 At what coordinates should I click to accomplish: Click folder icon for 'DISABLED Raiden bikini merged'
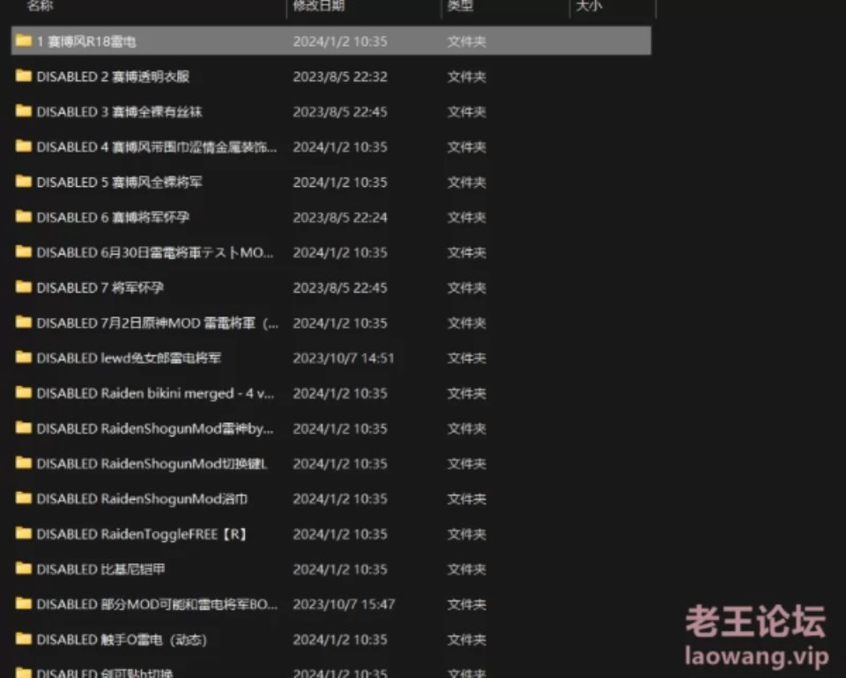click(x=24, y=392)
